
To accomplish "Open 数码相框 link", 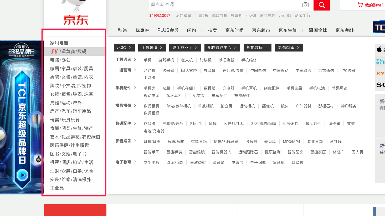I will (151, 113).
